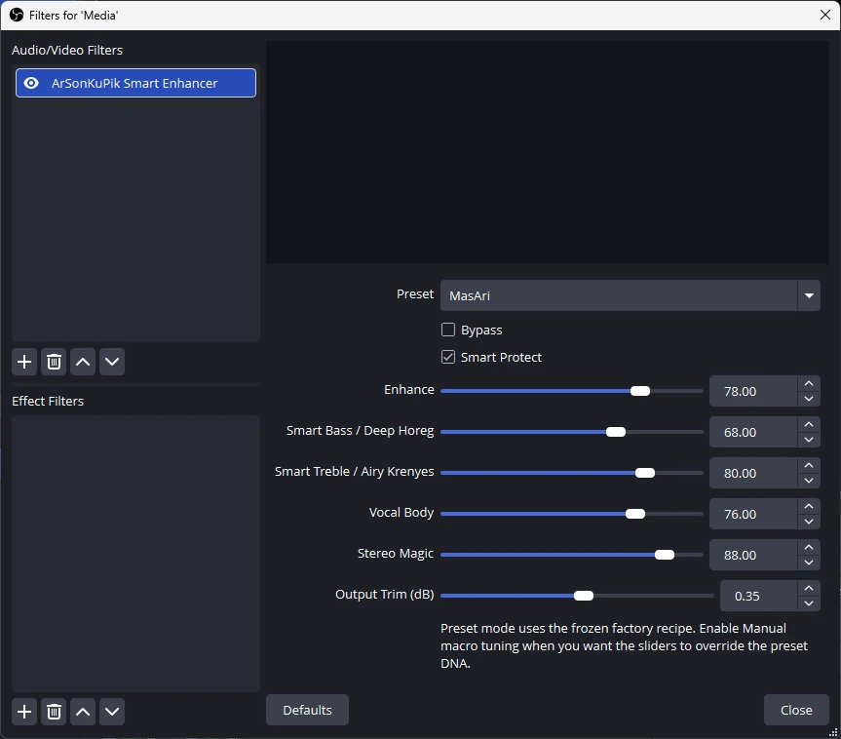Close the Filters for 'Media' window

pos(825,15)
